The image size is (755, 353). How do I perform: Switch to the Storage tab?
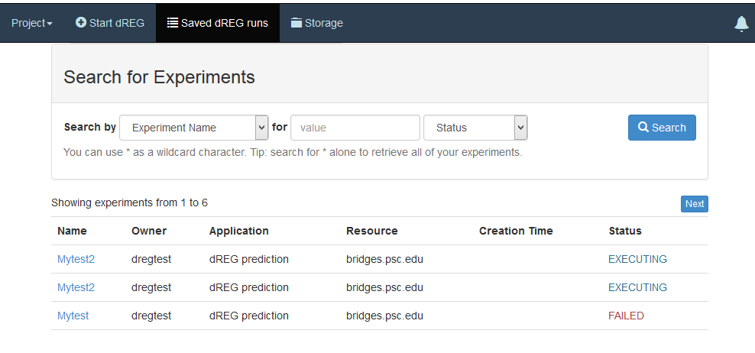coord(317,23)
